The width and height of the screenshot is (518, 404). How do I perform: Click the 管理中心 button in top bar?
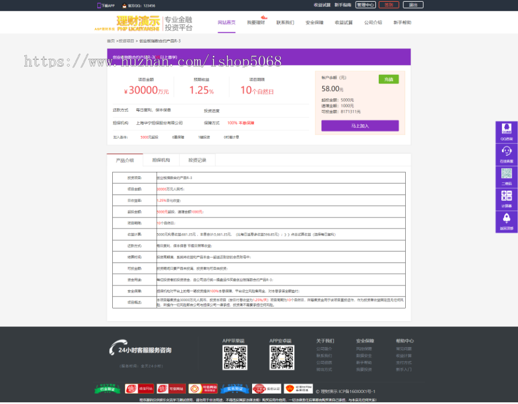(x=365, y=5)
